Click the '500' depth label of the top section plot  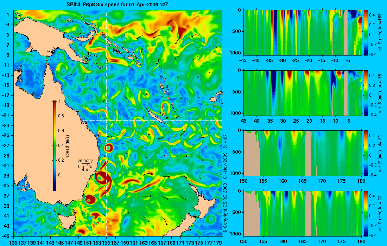237,31
